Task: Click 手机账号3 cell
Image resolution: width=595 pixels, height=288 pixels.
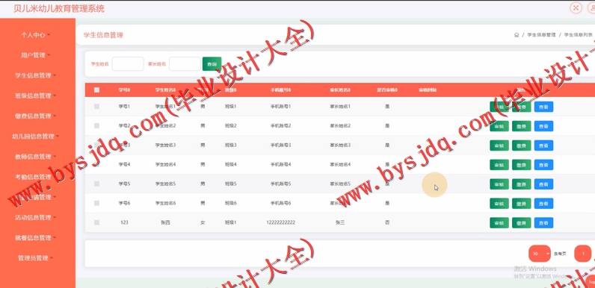Action: pyautogui.click(x=281, y=145)
